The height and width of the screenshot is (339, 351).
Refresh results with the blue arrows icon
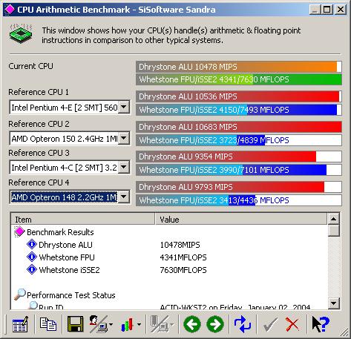pos(243,324)
